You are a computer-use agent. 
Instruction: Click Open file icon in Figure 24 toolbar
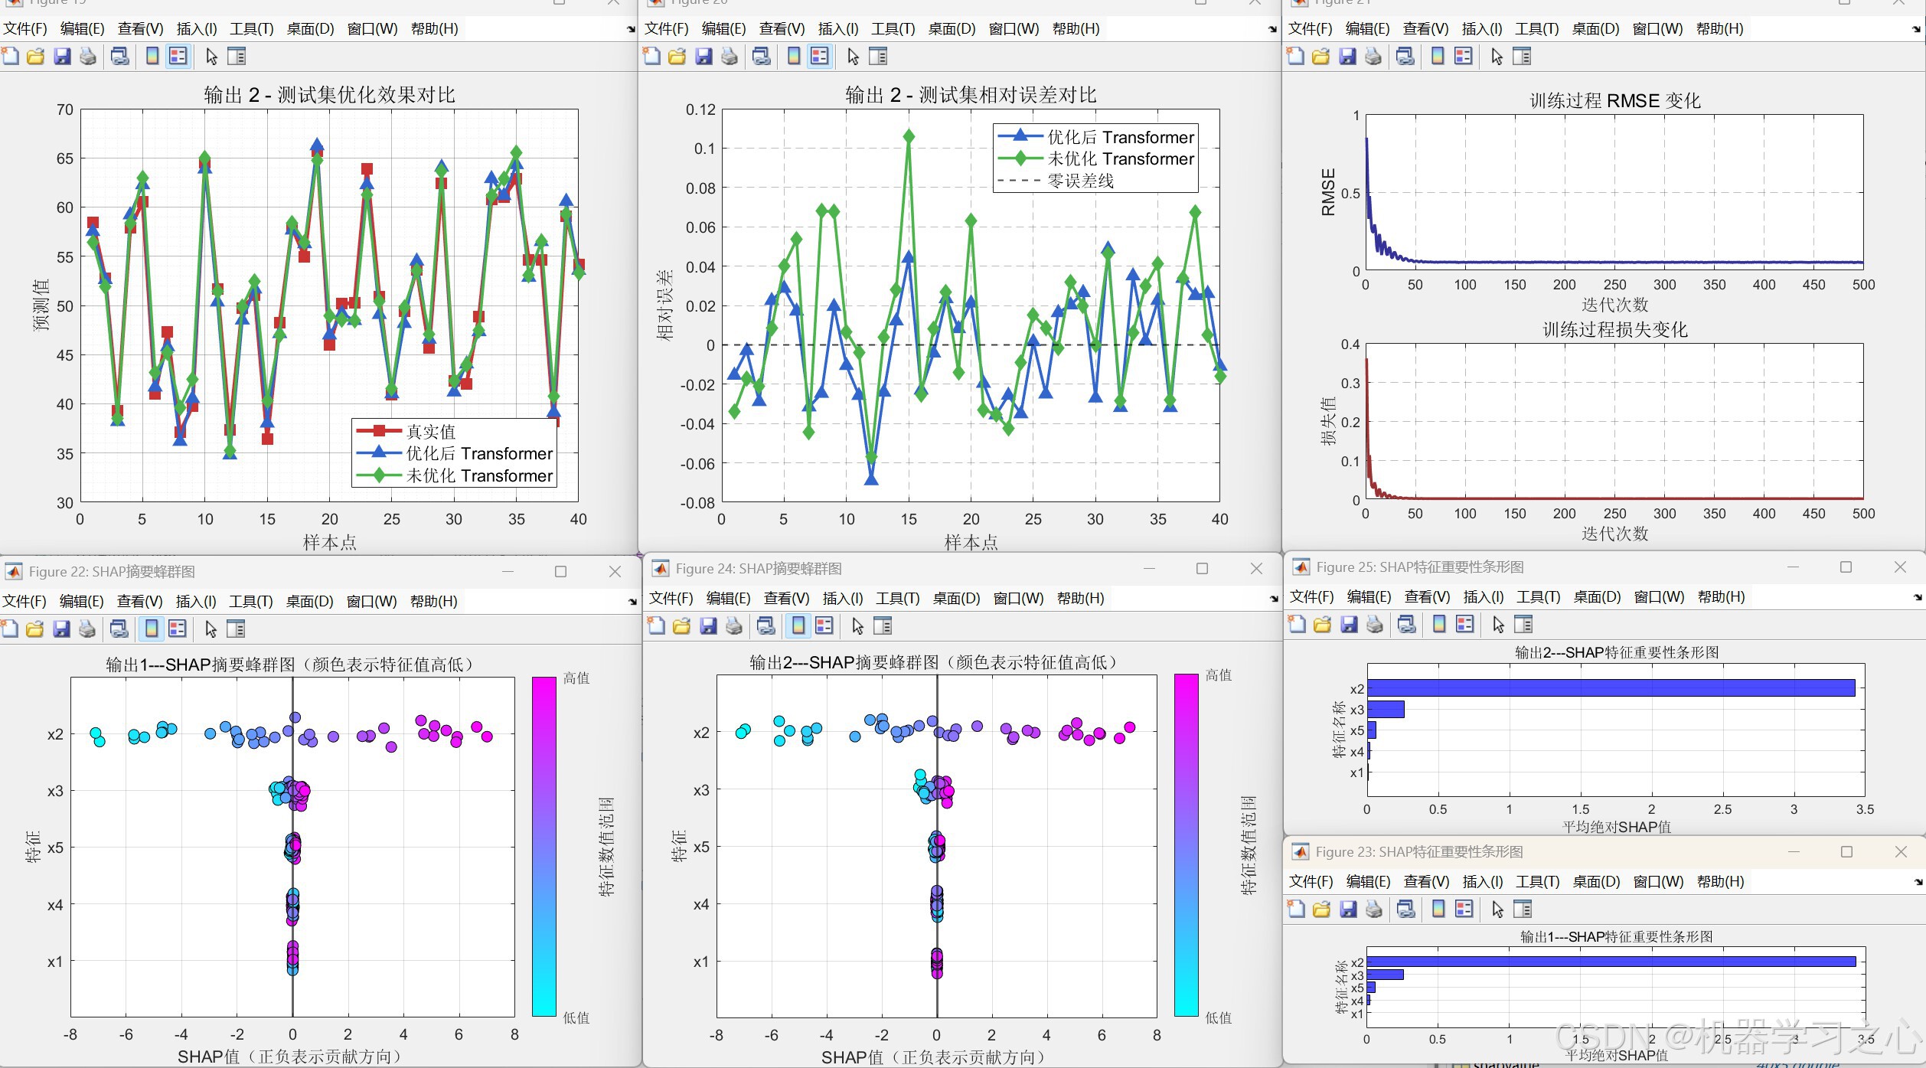point(681,626)
